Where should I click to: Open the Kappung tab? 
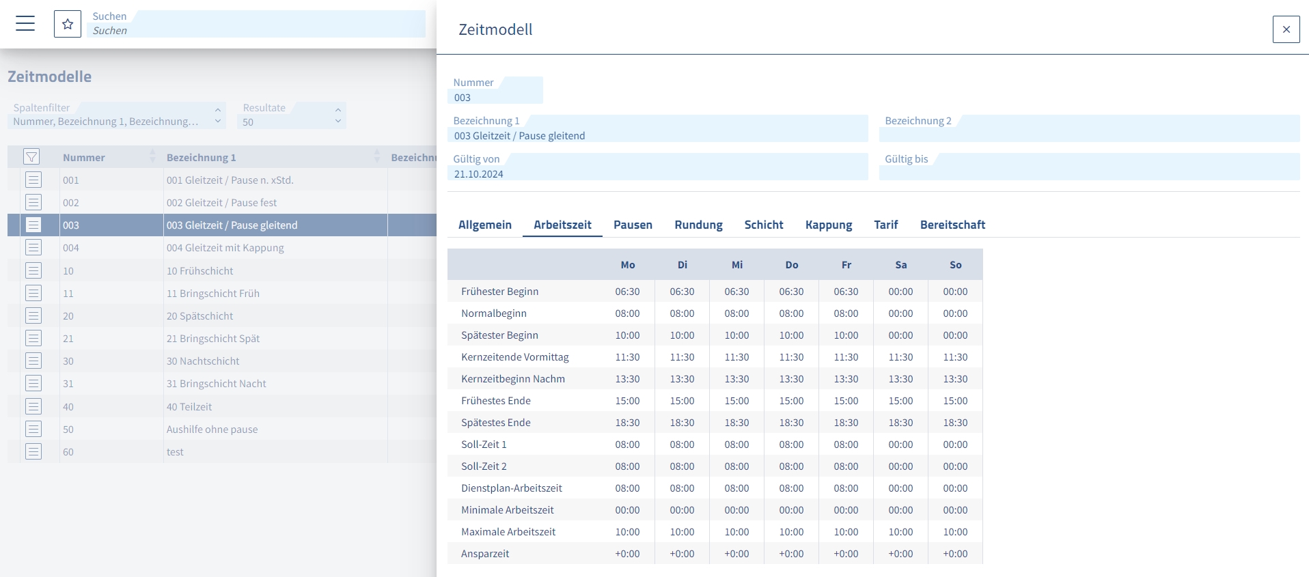[x=829, y=225]
